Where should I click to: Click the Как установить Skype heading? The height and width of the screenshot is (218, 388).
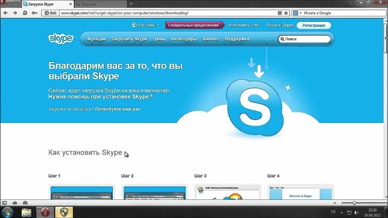85,152
